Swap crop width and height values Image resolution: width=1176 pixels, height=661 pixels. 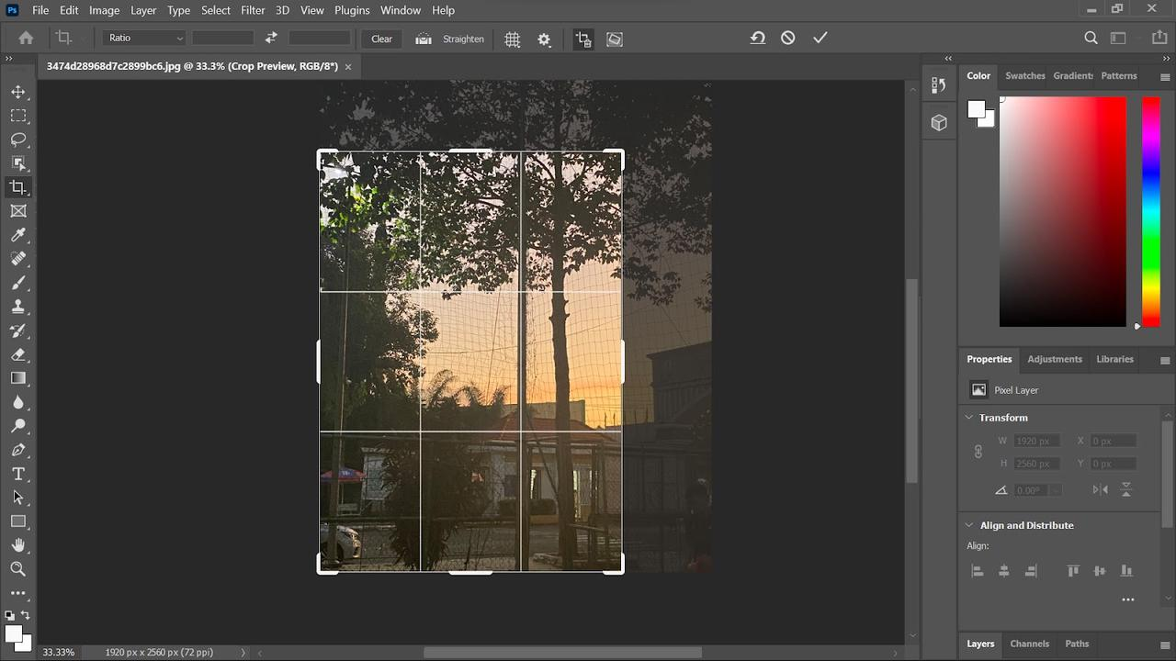coord(270,39)
